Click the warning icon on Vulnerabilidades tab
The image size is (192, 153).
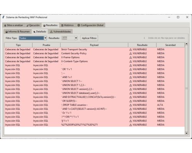pos(51,32)
